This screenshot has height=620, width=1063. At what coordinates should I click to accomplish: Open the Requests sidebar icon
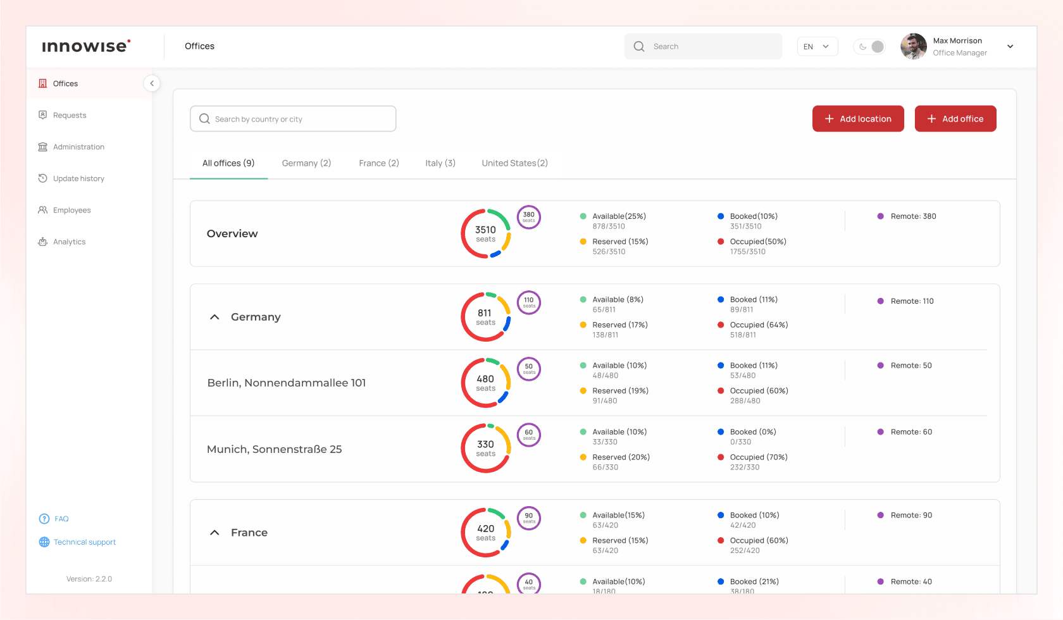[x=43, y=115]
